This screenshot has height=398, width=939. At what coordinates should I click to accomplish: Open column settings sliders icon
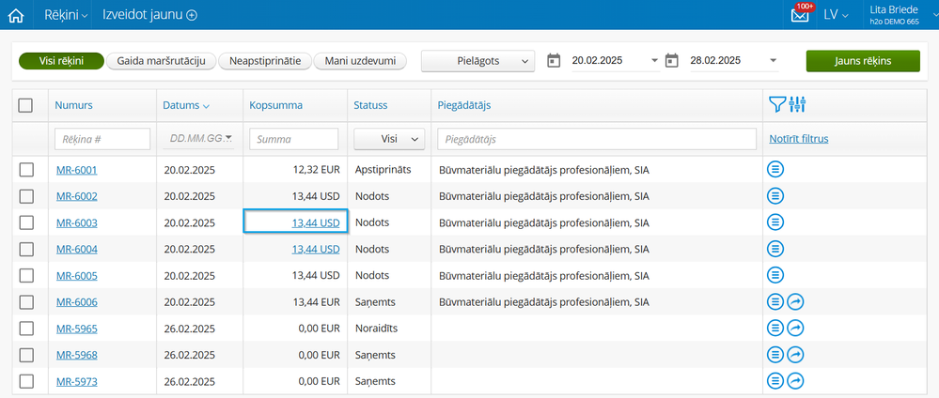798,105
